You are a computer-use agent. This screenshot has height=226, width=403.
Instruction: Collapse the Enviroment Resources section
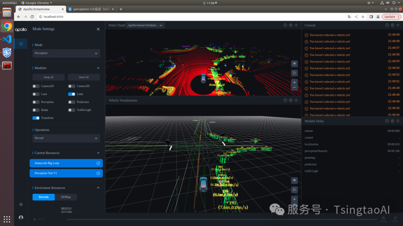click(98, 188)
